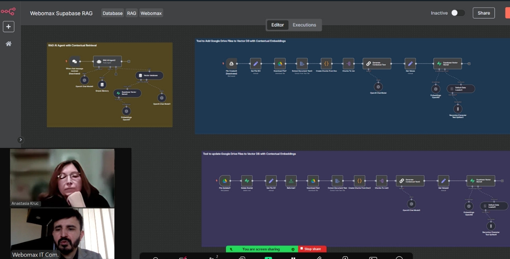The image size is (510, 259).
Task: Select the OpenAI Chat Model4 node
Action: pos(84,80)
